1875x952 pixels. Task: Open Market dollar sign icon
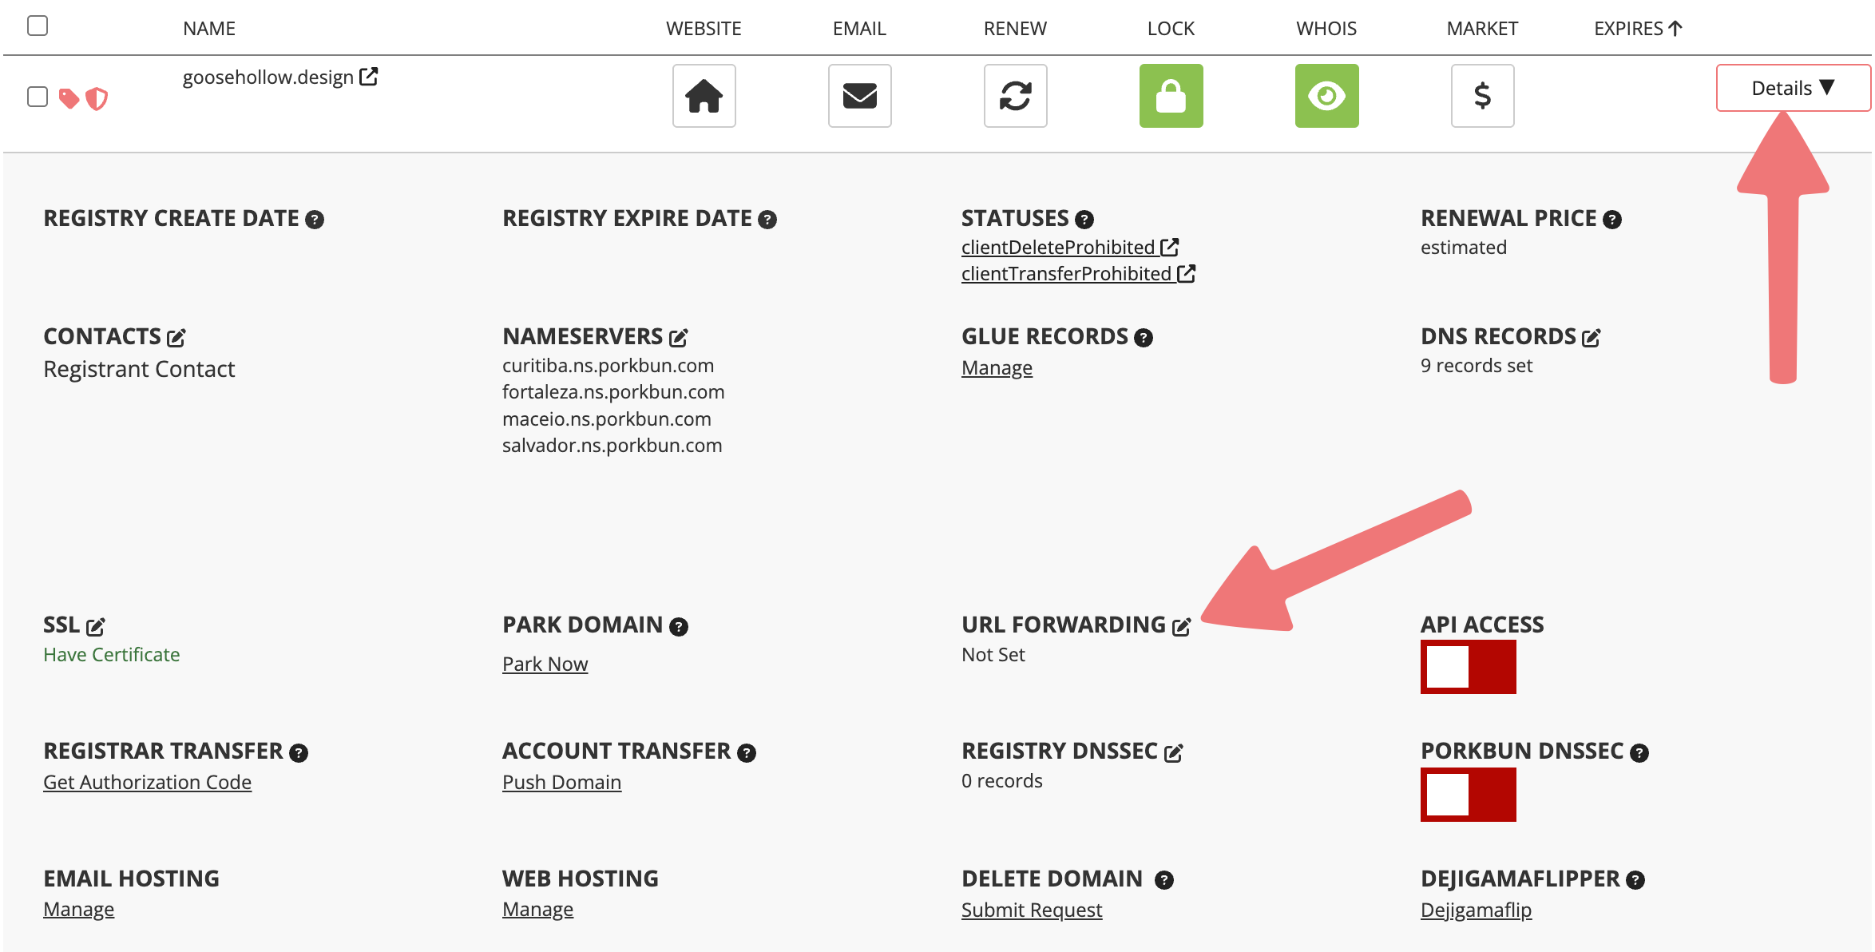click(1482, 96)
